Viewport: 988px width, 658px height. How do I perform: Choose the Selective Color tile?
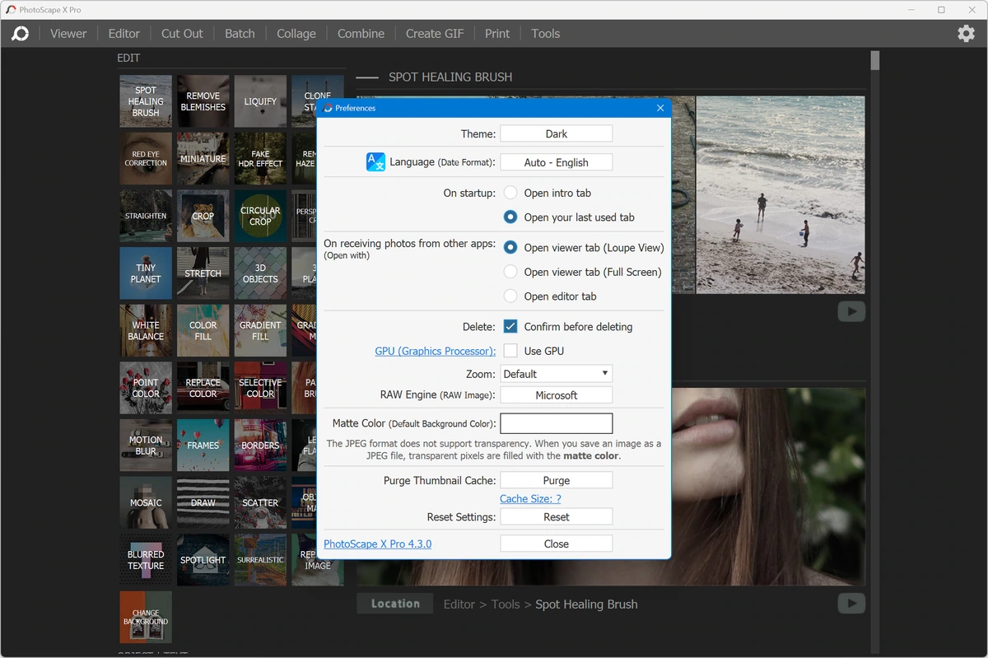[260, 388]
